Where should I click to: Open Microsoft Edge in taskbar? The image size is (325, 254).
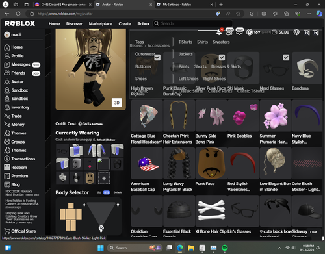tap(179, 248)
